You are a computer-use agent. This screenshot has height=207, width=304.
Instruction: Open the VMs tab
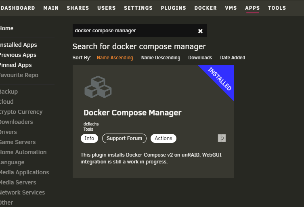pyautogui.click(x=231, y=8)
